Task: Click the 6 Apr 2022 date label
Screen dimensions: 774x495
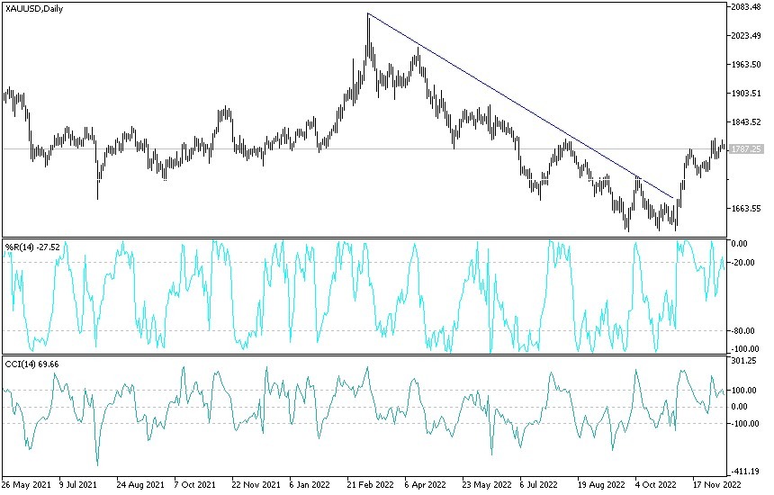Action: point(425,484)
